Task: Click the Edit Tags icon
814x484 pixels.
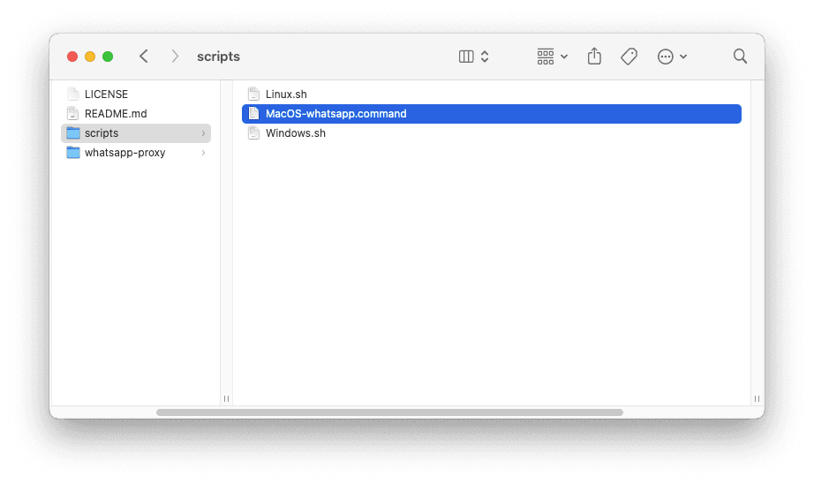Action: coord(629,57)
